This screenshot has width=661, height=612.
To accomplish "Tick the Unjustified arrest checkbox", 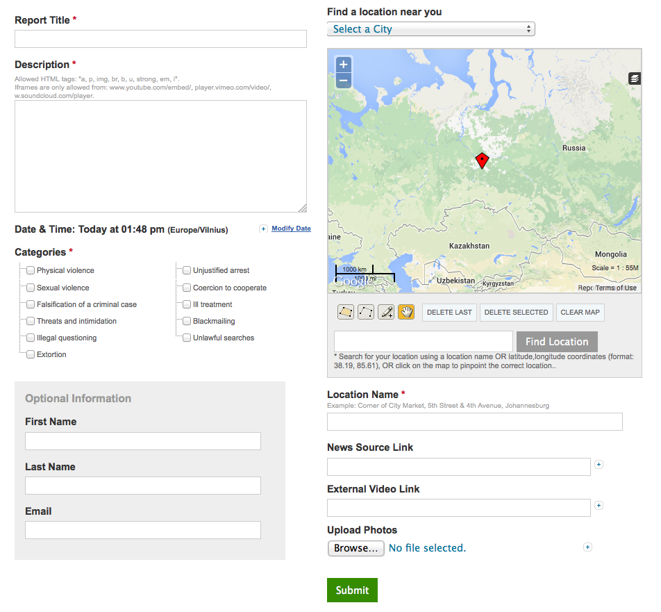I will [187, 270].
